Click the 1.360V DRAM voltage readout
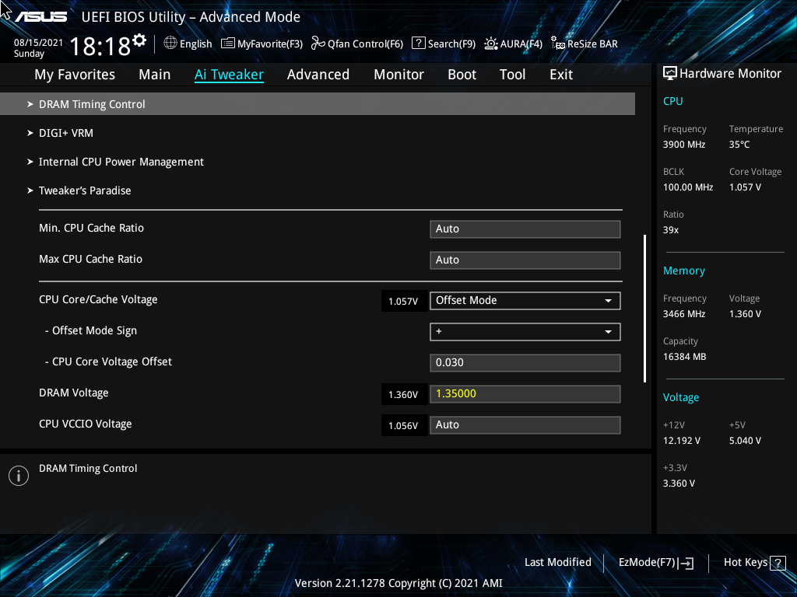The image size is (797, 597). (x=403, y=394)
